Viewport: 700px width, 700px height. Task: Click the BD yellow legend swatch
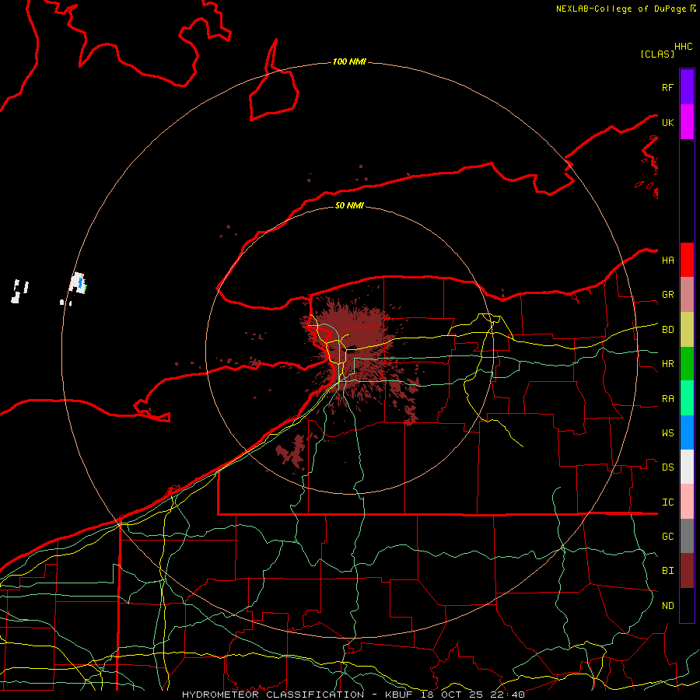tap(687, 330)
